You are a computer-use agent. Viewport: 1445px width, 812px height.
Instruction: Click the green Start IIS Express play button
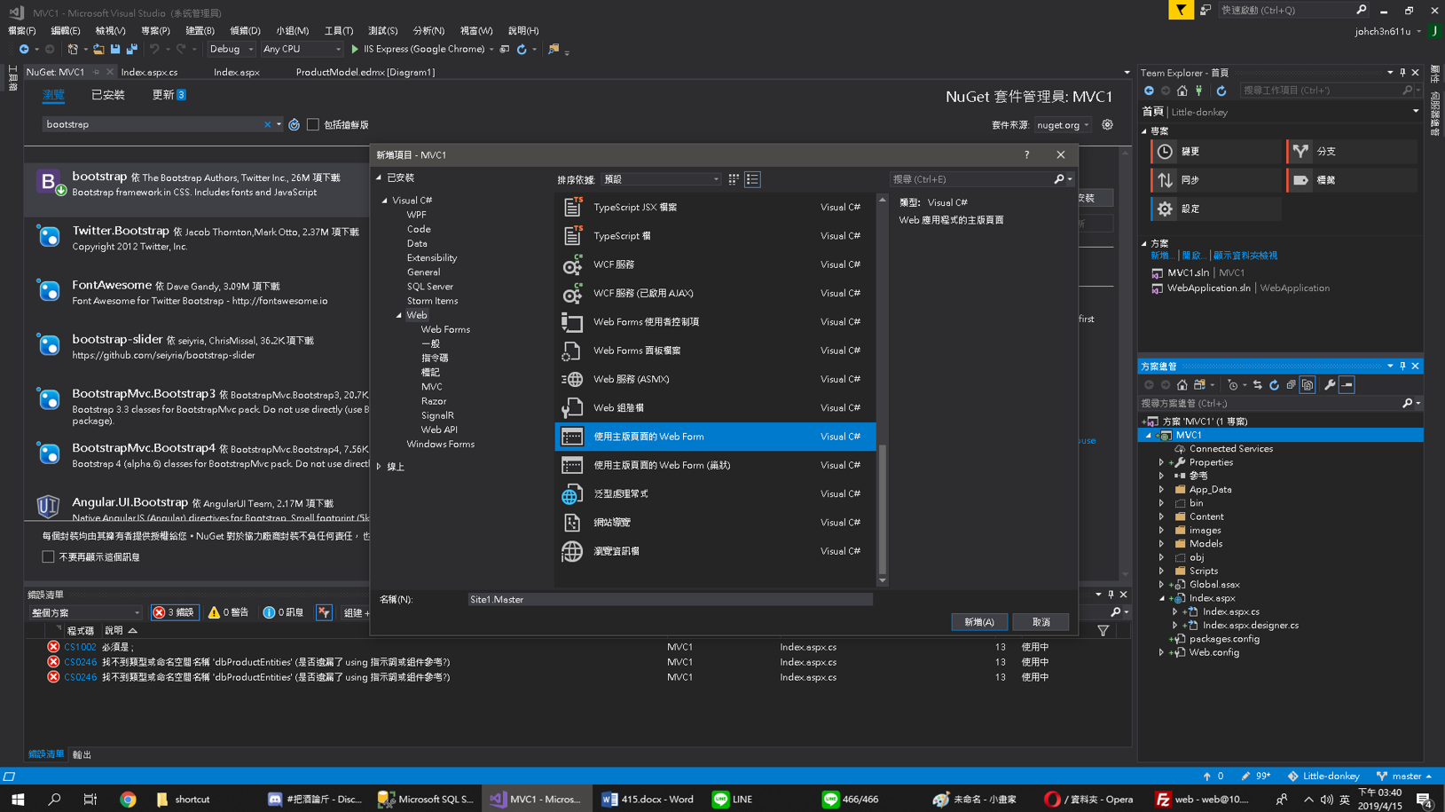[x=355, y=50]
